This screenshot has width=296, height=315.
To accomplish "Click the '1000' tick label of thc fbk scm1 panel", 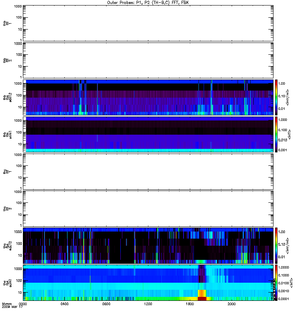I will 18,269.
